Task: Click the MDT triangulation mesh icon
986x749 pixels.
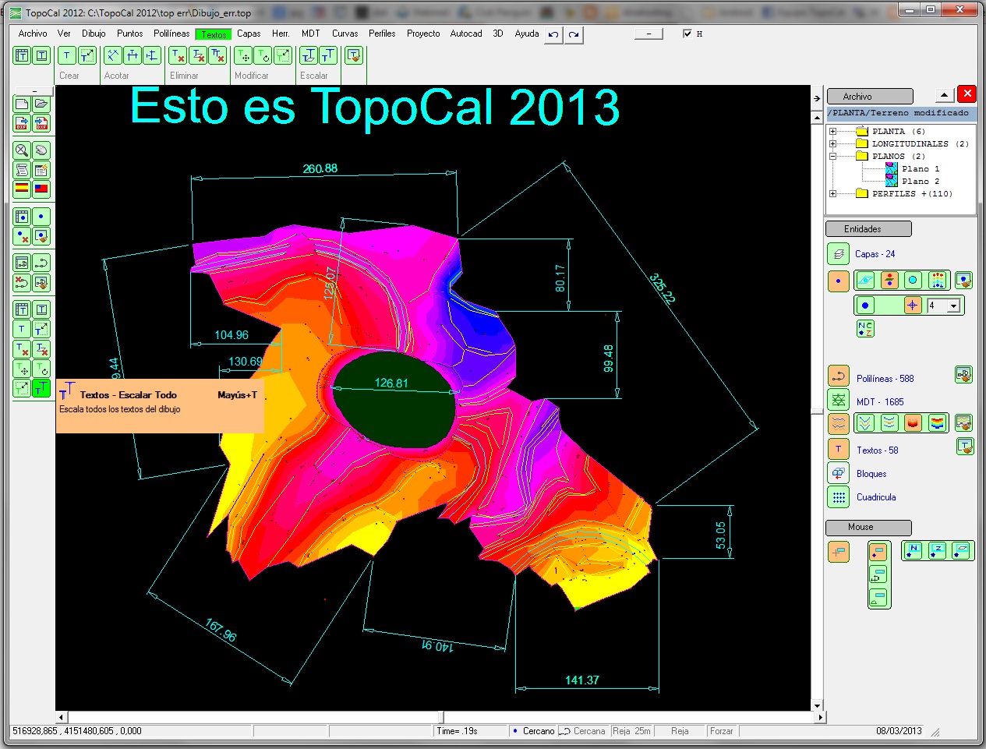Action: click(838, 400)
